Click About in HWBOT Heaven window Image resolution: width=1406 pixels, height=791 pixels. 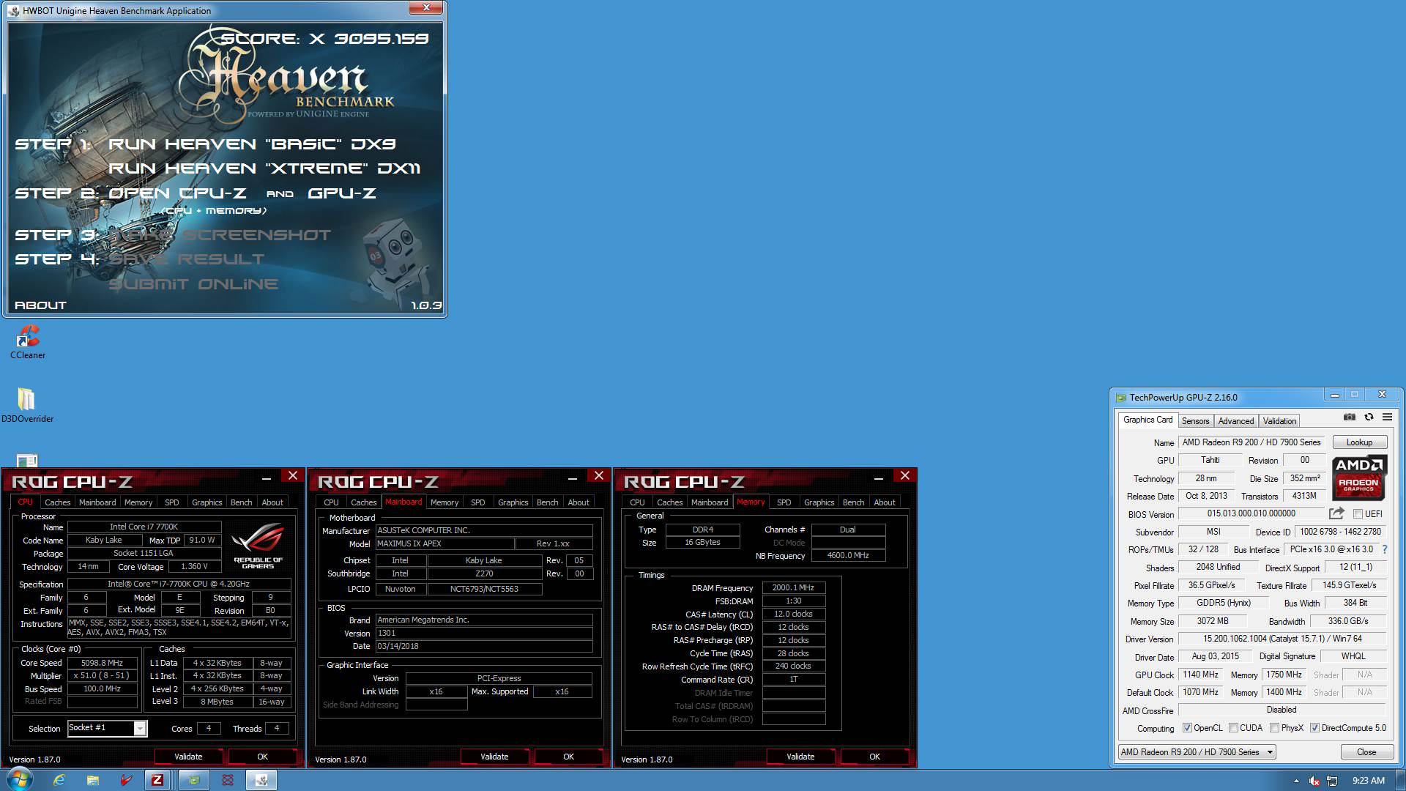point(40,305)
